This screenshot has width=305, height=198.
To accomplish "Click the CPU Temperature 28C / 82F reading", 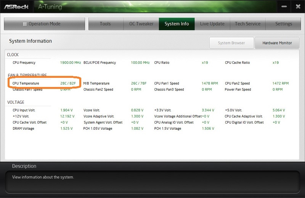I will [x=68, y=83].
